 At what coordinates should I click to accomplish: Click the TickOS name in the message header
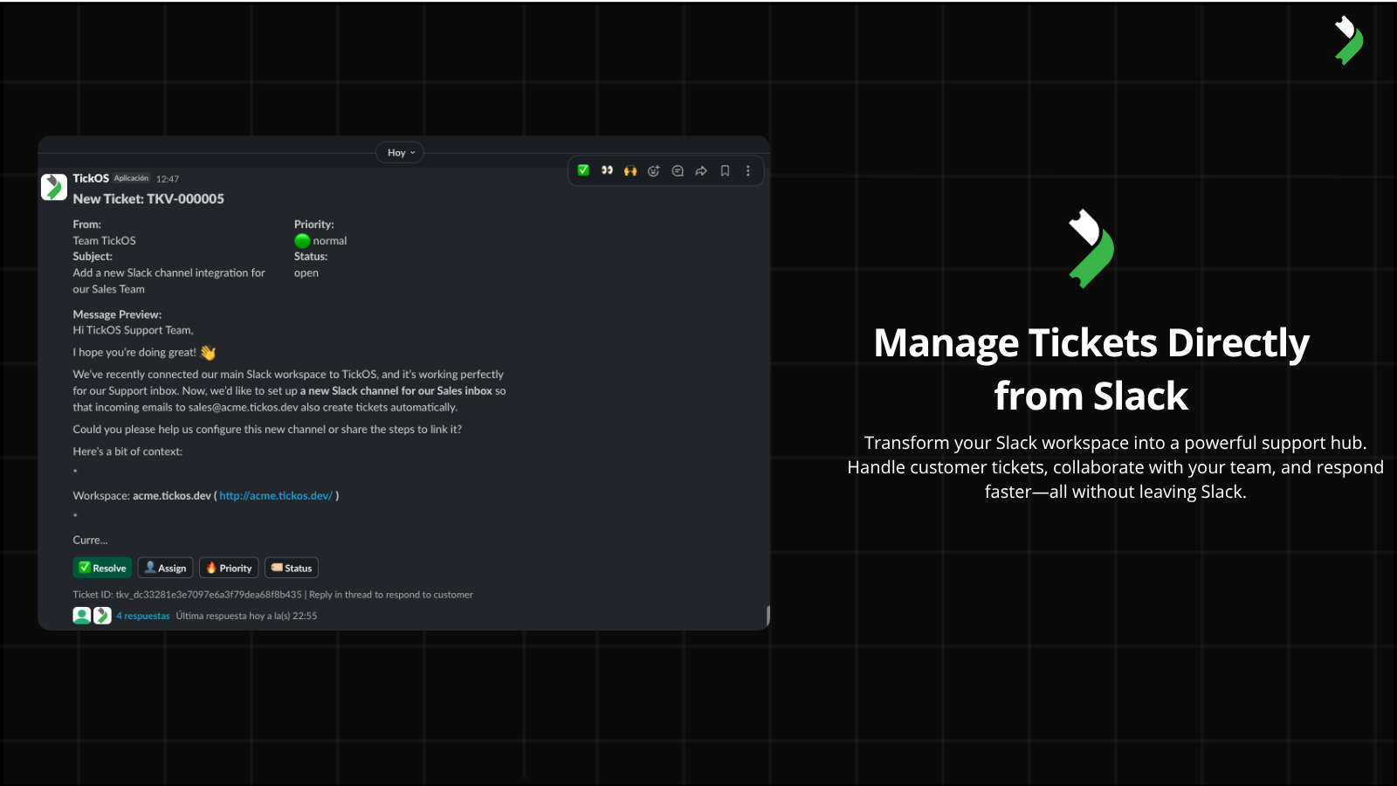(x=90, y=178)
